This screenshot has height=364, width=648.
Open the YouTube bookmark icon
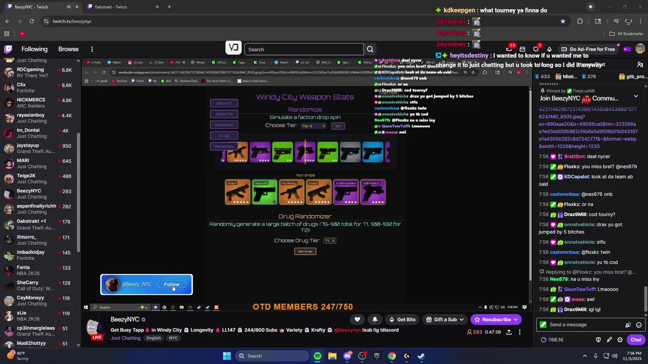pyautogui.click(x=22, y=34)
